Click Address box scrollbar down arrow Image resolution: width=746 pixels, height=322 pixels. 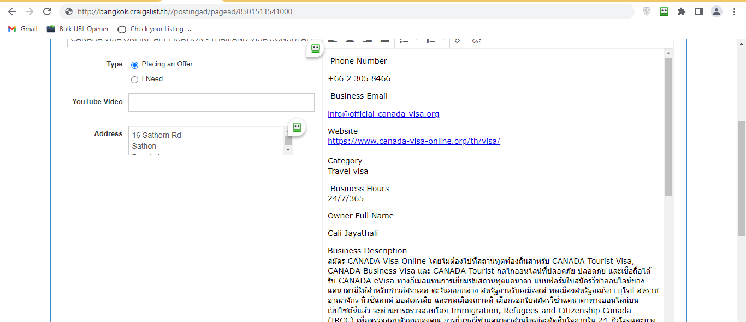pos(288,151)
